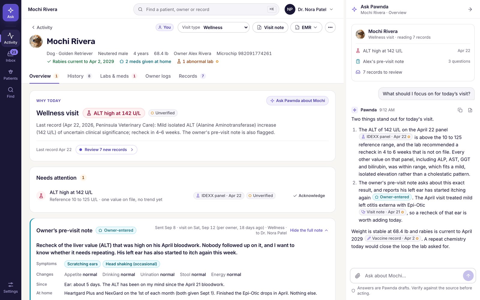The height and width of the screenshot is (300, 480).
Task: Click Ask Pawnda about Mochi
Action: tap(297, 101)
